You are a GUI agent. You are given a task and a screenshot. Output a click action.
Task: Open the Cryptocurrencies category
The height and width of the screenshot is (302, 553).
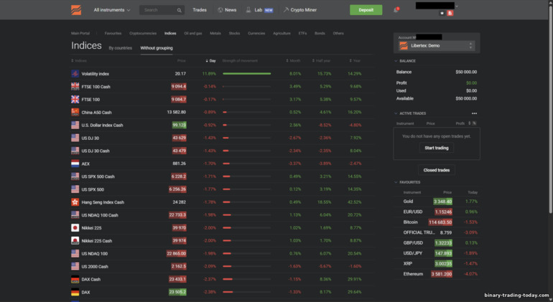pyautogui.click(x=143, y=33)
